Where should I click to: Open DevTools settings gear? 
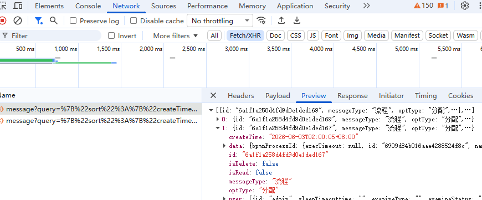point(465,6)
